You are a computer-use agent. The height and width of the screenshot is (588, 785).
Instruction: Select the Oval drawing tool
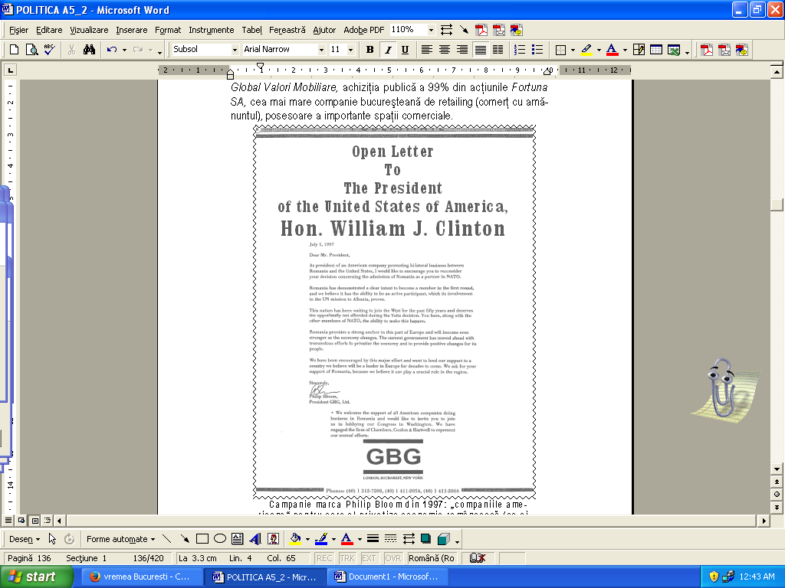point(220,538)
